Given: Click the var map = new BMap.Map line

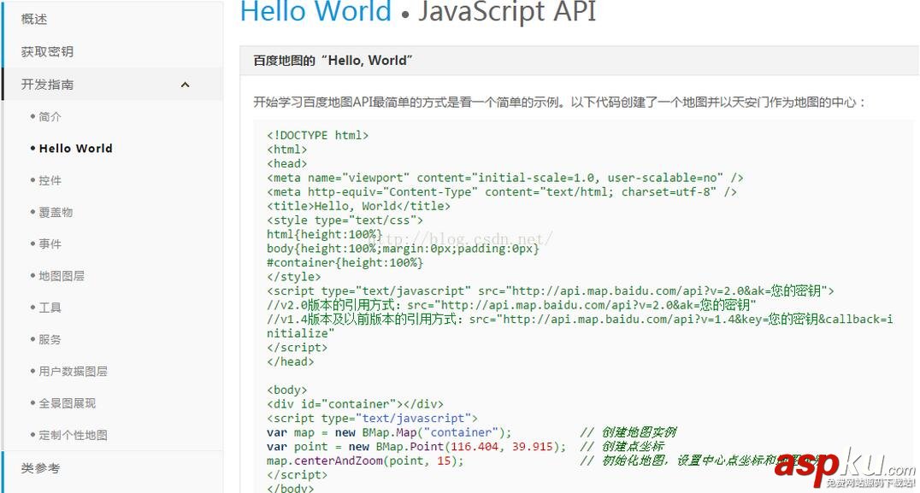Looking at the screenshot, I should pos(389,432).
